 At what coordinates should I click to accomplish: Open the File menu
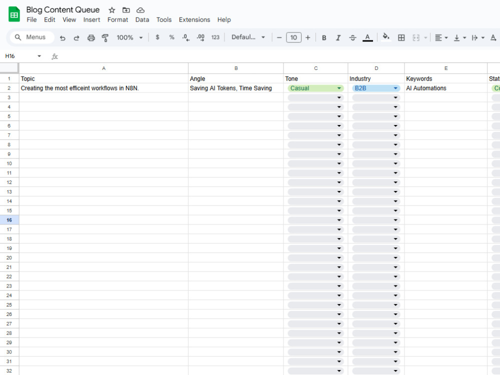[31, 20]
